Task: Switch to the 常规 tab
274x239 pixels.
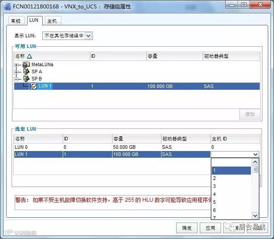Action: [16, 21]
